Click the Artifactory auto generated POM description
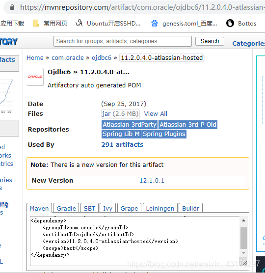Viewport: 265px width, 273px height. [x=94, y=85]
